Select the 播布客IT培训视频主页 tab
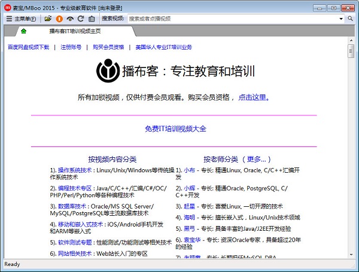359x272 pixels. click(75, 30)
